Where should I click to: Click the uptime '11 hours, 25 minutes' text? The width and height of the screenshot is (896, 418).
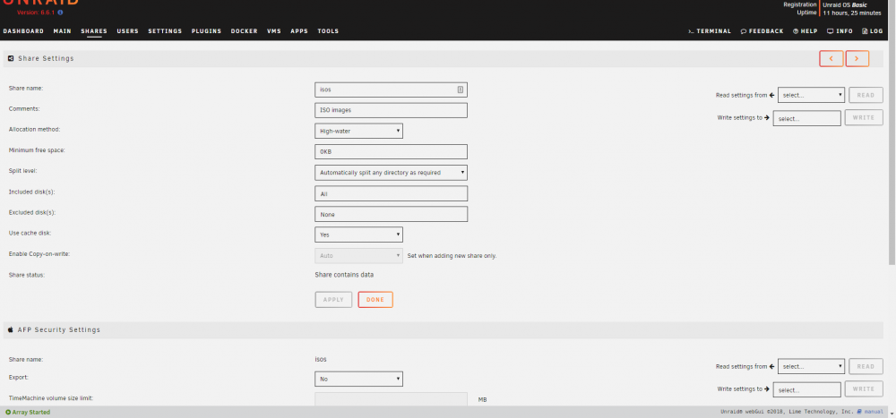852,13
